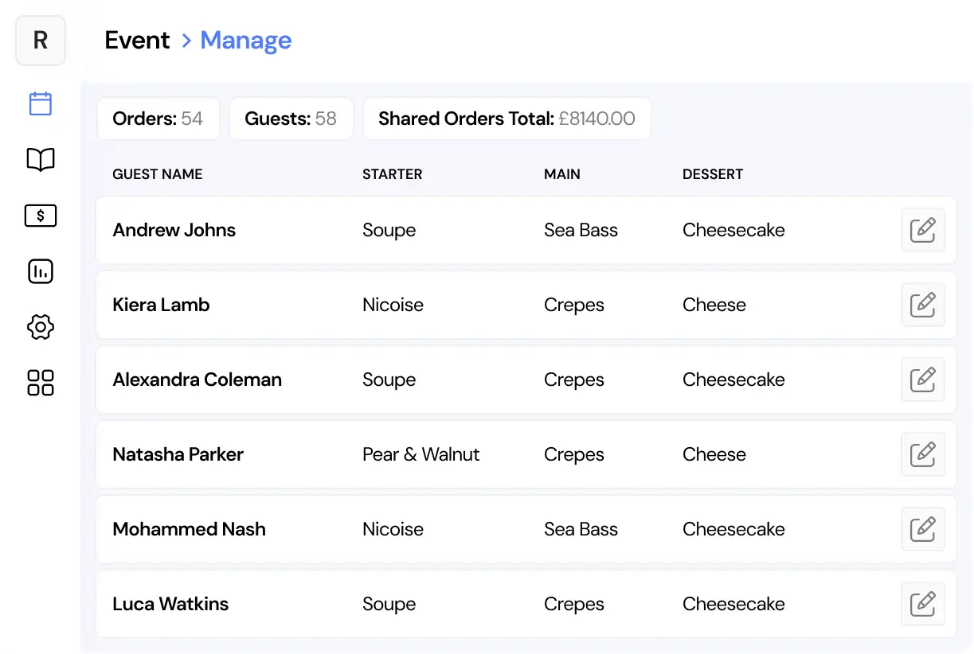
Task: Click the R logo avatar
Action: 41,41
